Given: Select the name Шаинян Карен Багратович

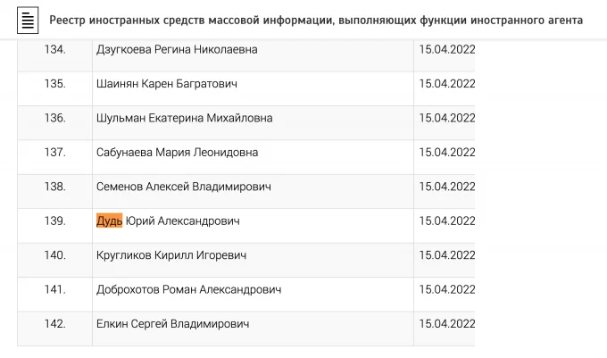Looking at the screenshot, I should point(166,84).
